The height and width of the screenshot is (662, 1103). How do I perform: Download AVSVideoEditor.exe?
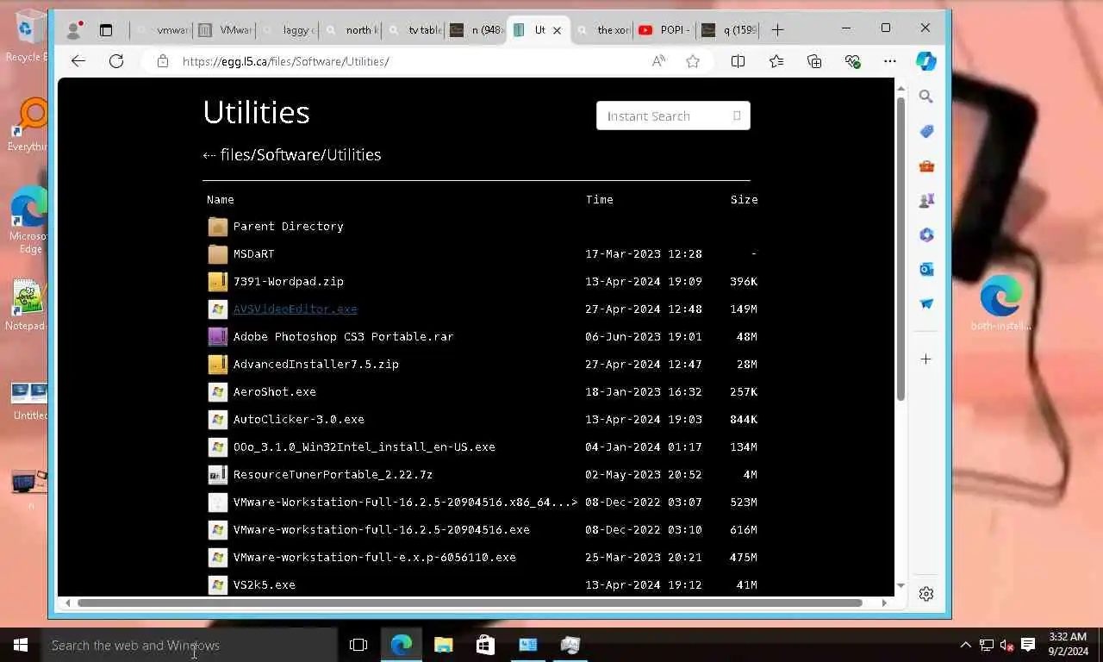pyautogui.click(x=295, y=309)
